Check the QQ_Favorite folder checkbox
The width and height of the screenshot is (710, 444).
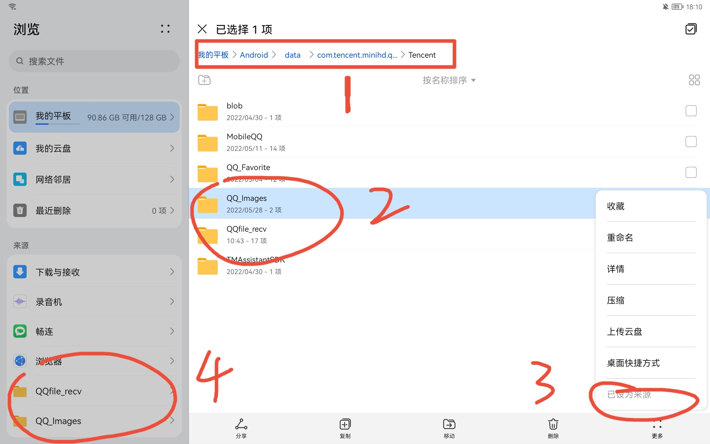(x=691, y=172)
